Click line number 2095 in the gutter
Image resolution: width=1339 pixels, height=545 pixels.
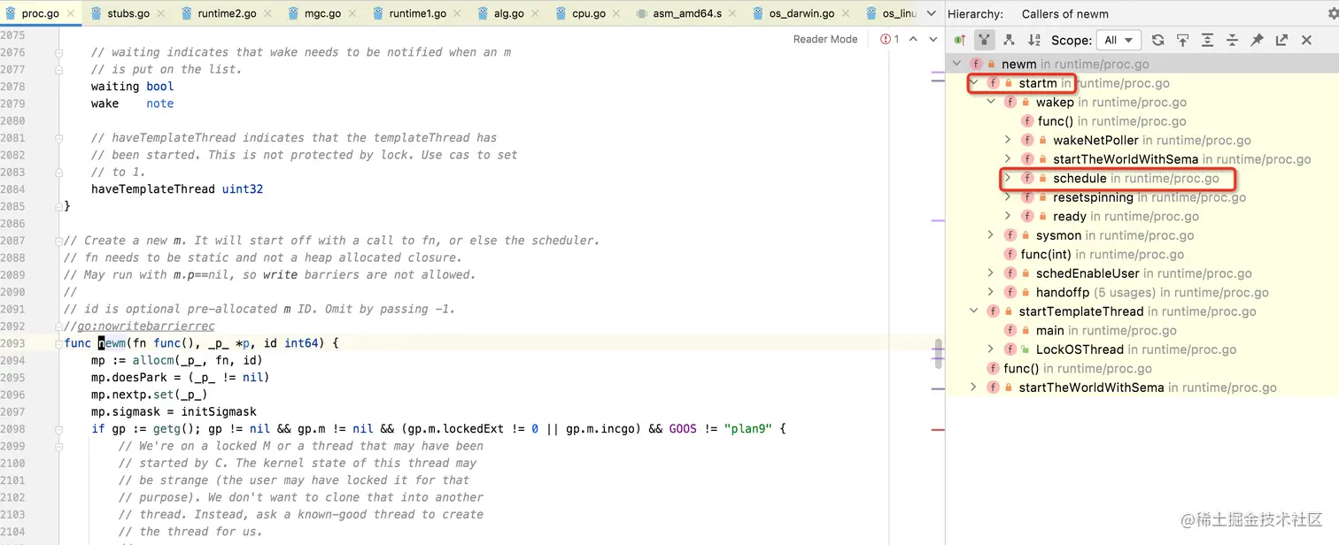12,378
